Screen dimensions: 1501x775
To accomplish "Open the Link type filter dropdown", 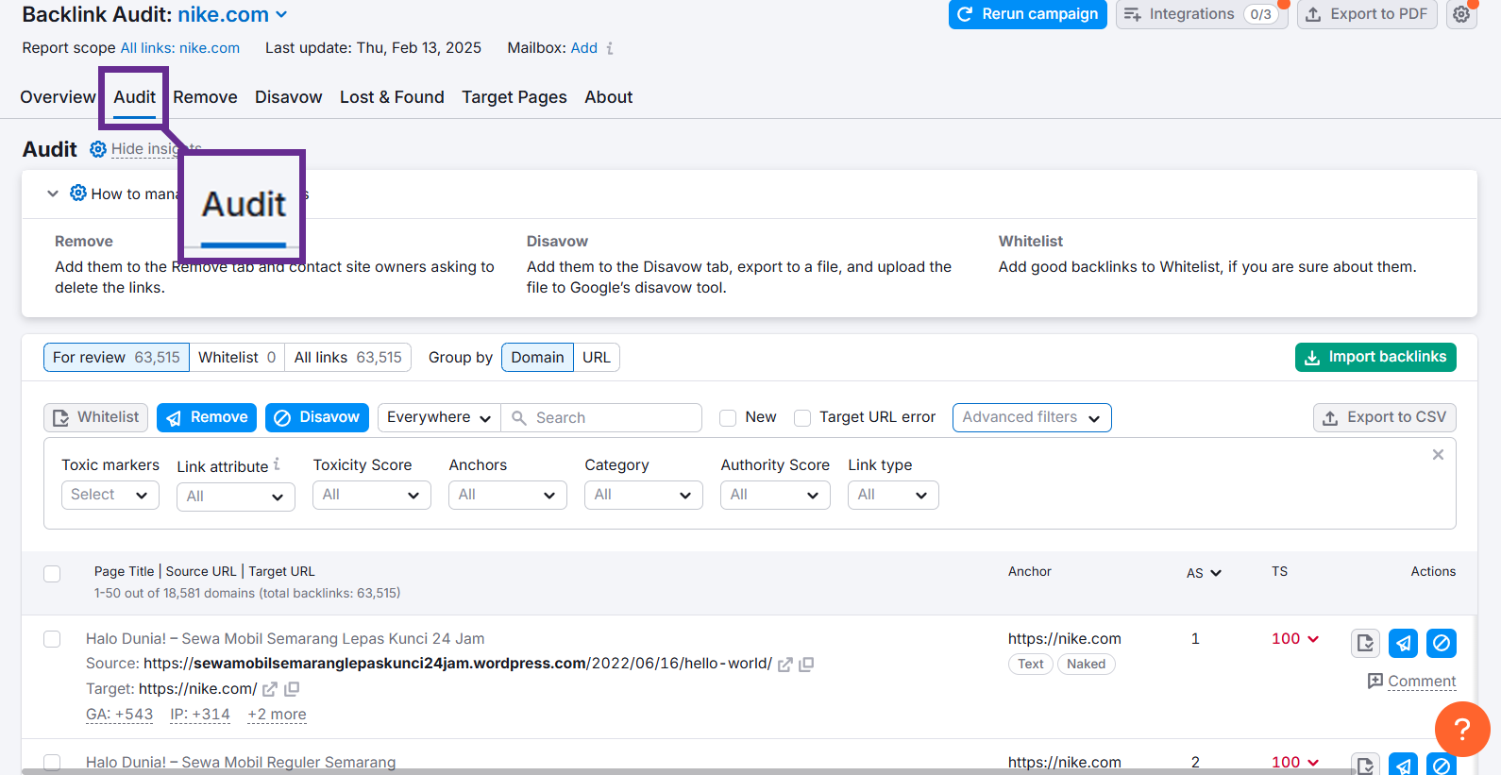I will [x=893, y=495].
